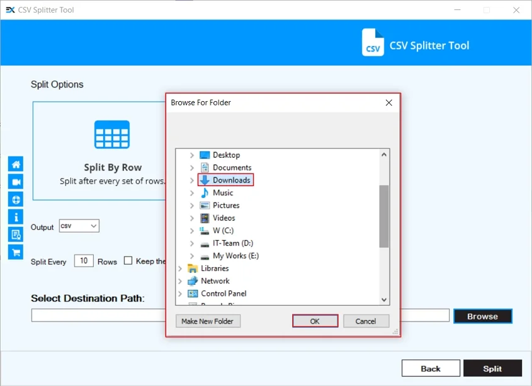Open the video tutorial icon in the sidebar
The width and height of the screenshot is (532, 386).
[15, 181]
